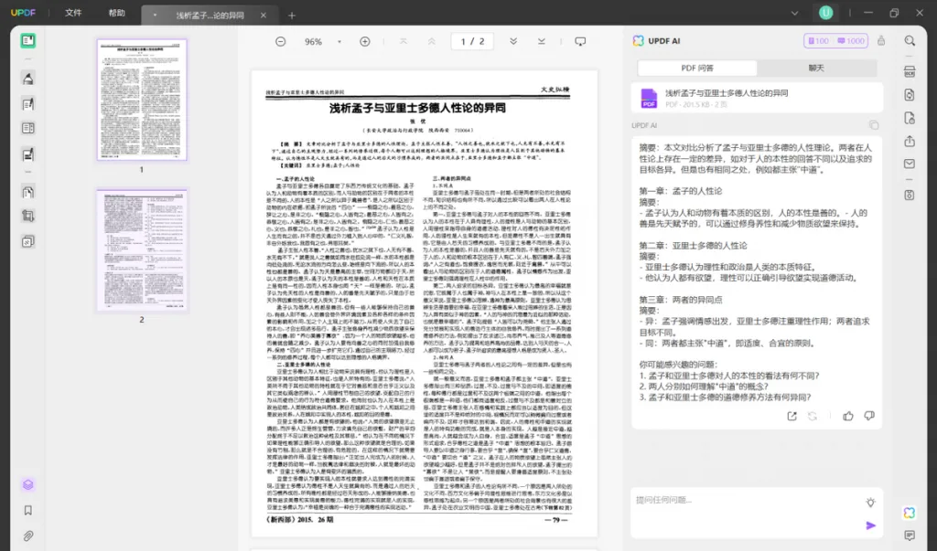Click the article title on the PDF page
Screen dimensions: 937x551
(417, 108)
